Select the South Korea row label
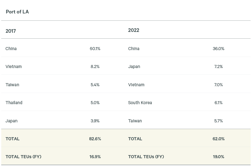The image size is (252, 168). 140,103
